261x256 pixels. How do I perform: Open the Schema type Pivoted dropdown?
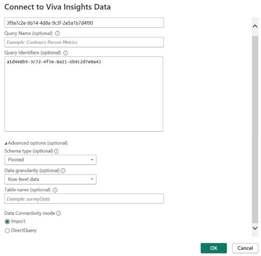click(51, 160)
